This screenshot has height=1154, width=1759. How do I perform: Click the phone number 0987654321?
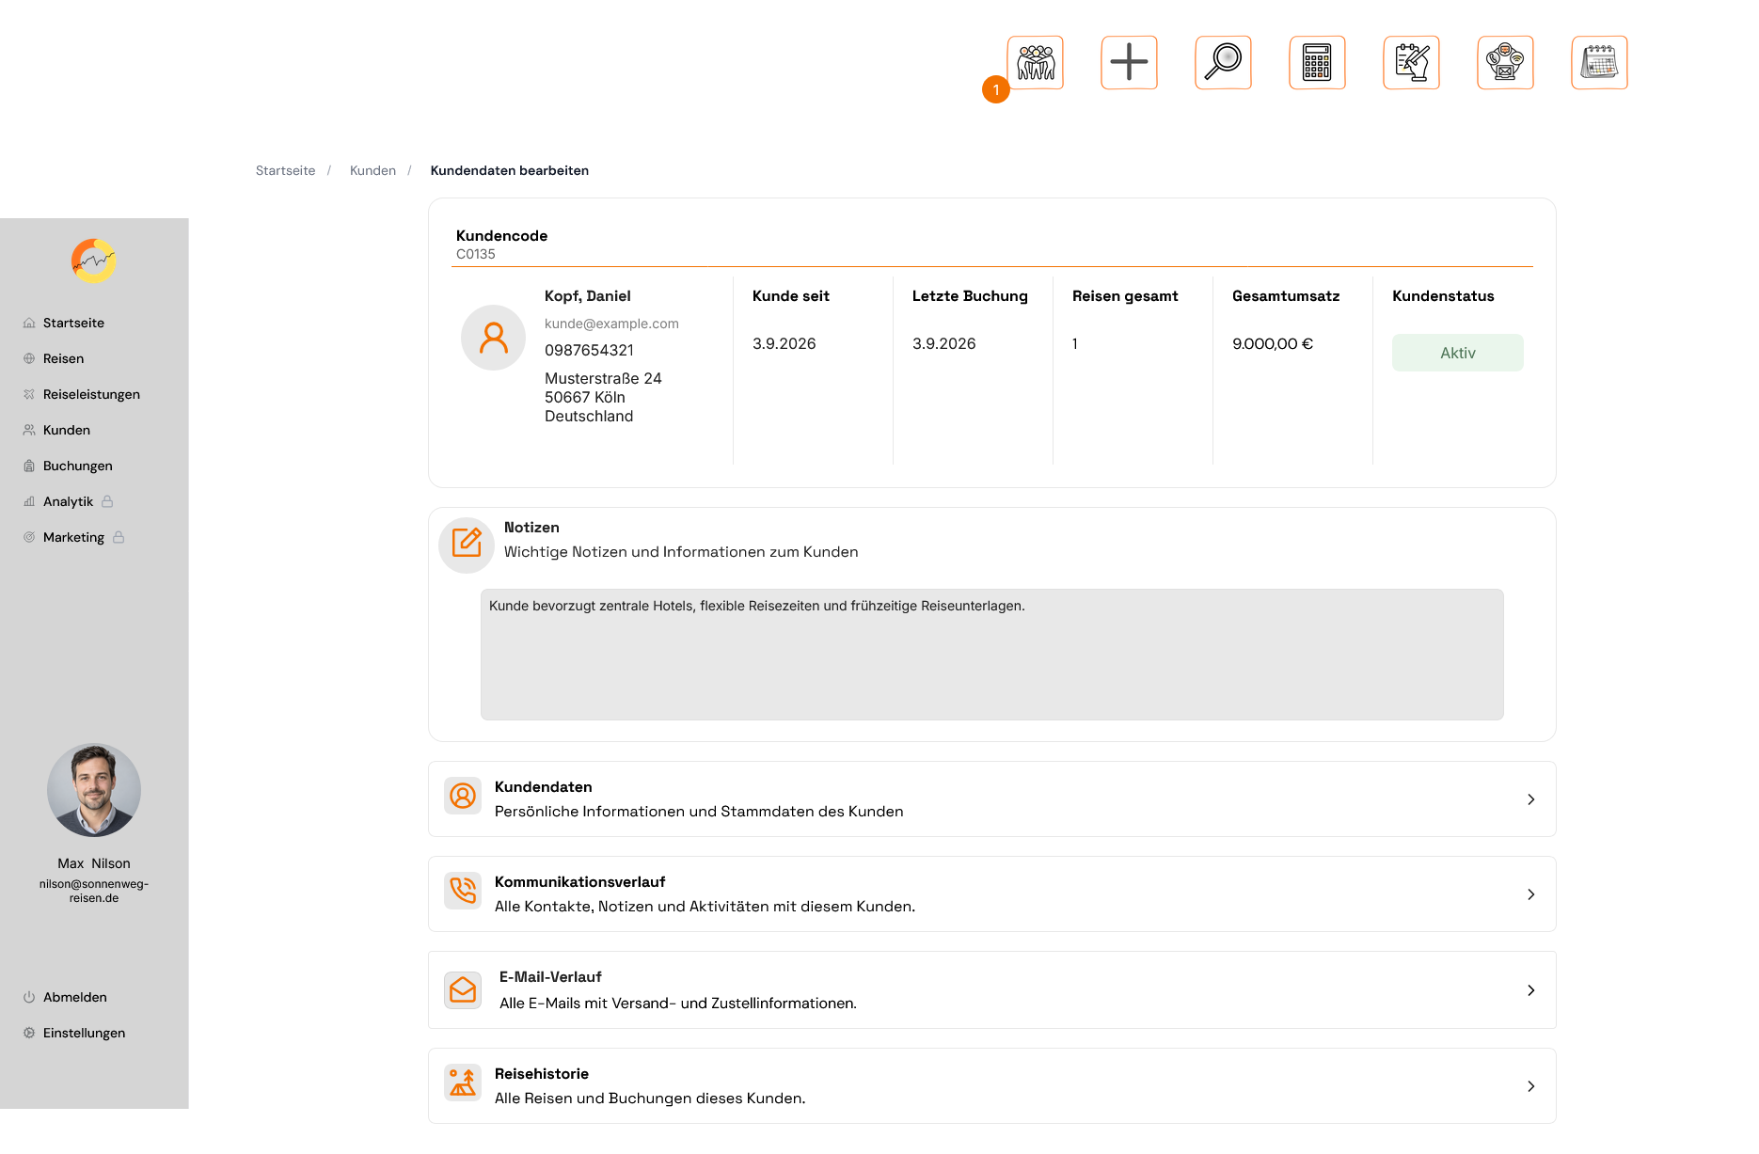click(590, 350)
